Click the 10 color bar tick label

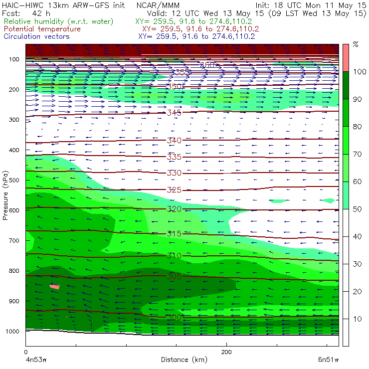click(x=357, y=319)
